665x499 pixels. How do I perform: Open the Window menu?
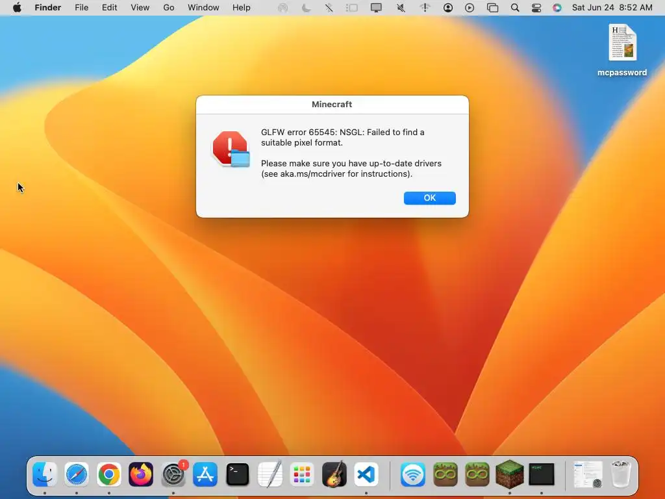pos(203,8)
